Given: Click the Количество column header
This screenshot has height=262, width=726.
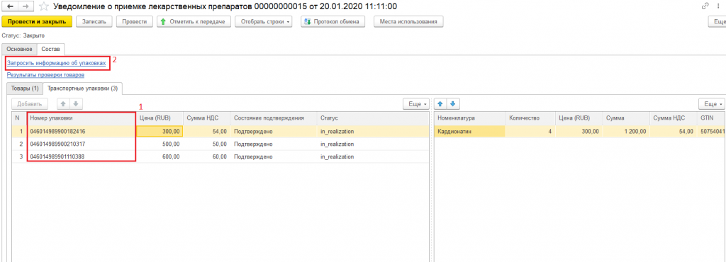Looking at the screenshot, I should click(x=530, y=118).
